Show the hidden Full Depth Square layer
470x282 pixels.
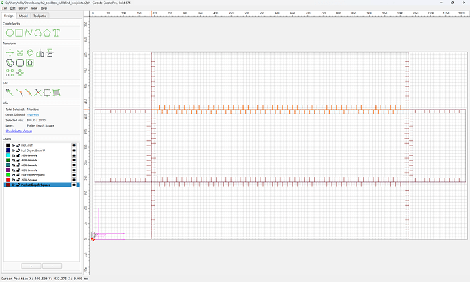point(13,175)
